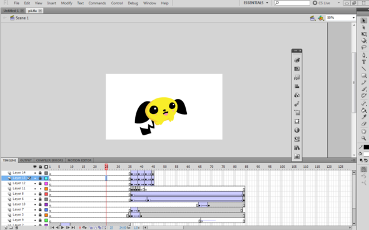369x230 pixels.
Task: Open the Library panel icon
Action: point(296,148)
